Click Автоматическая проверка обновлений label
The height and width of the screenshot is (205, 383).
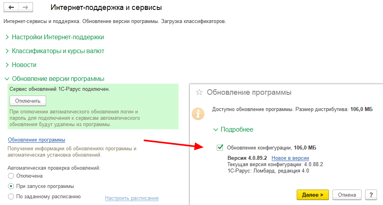[54, 168]
